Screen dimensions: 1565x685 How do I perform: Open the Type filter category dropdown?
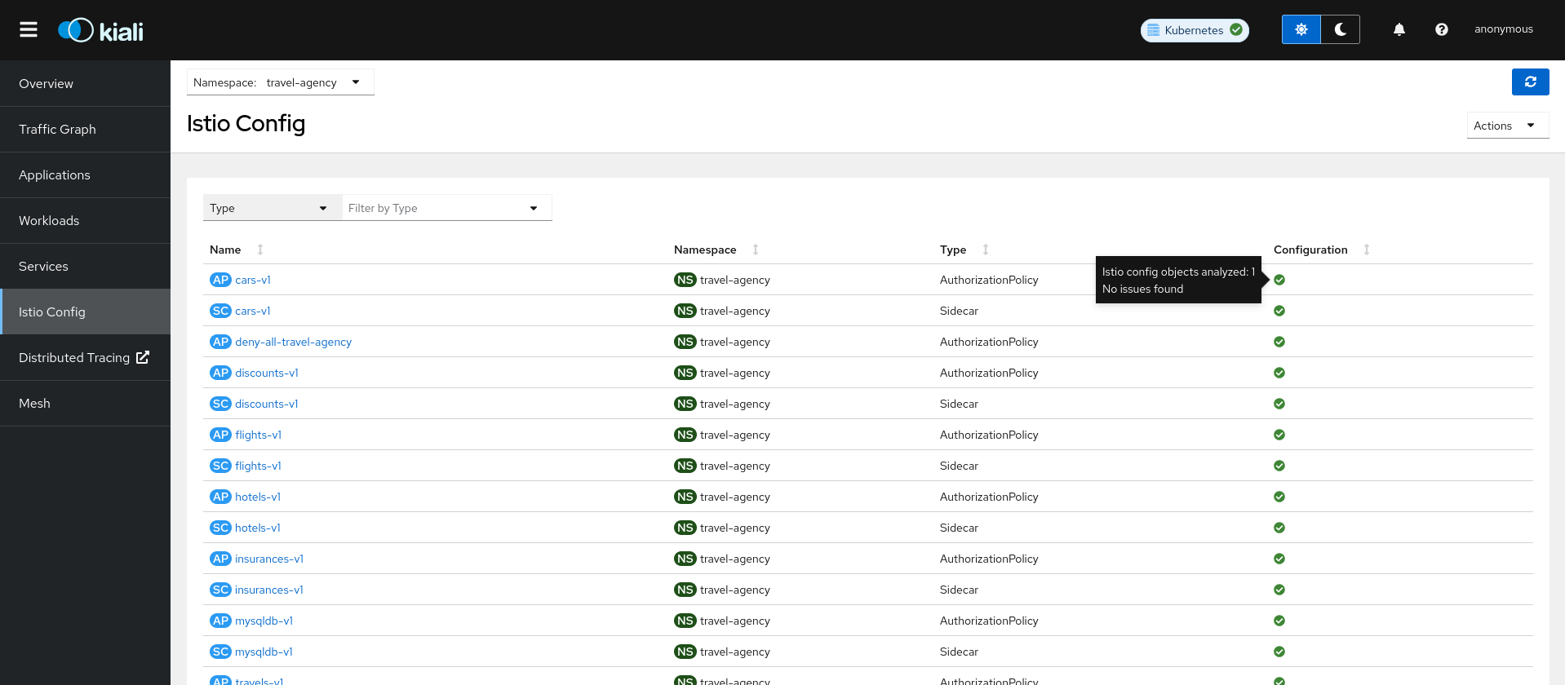271,208
